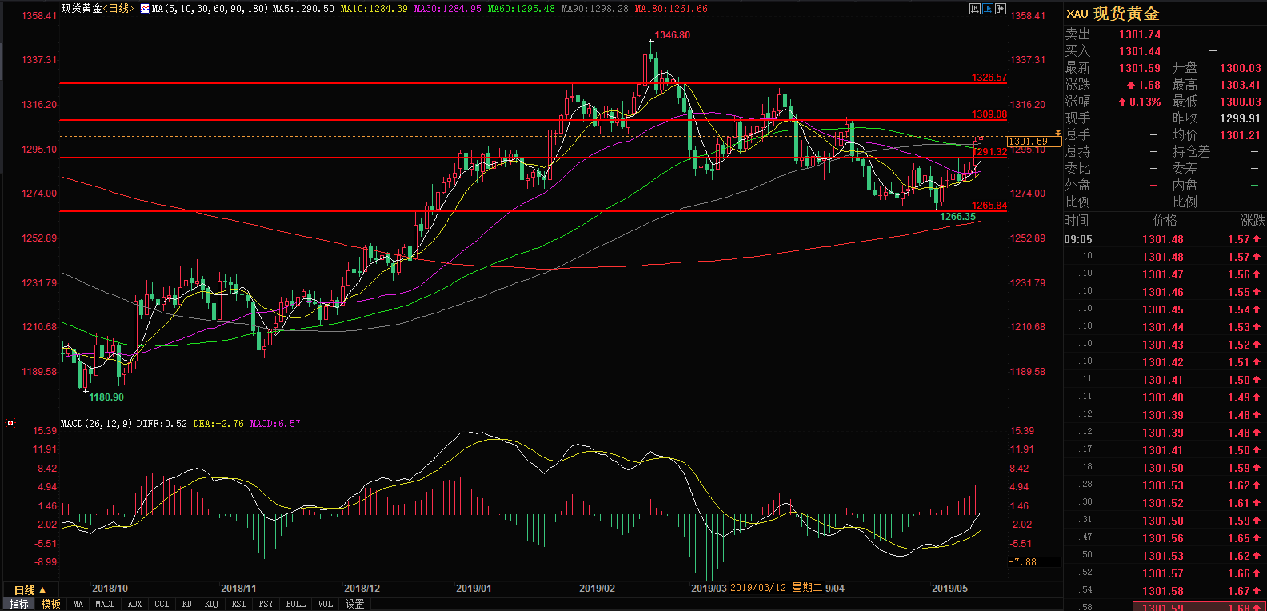The image size is (1267, 611).
Task: Click the 1326.57 red resistance line label
Action: click(989, 78)
